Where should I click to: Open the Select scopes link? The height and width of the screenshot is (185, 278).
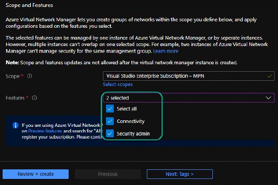[118, 84]
